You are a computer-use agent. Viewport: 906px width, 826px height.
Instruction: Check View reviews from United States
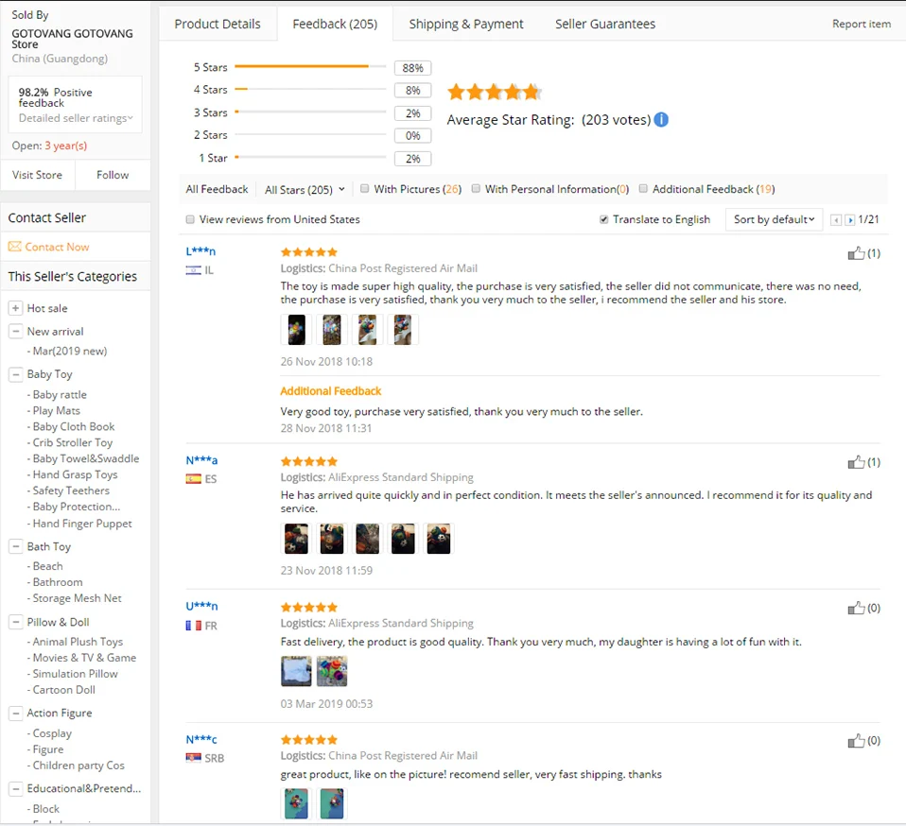[190, 219]
